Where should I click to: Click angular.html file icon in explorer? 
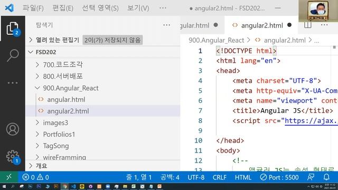41,99
